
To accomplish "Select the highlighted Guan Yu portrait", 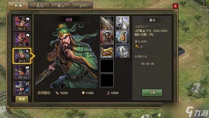I will [x=22, y=56].
